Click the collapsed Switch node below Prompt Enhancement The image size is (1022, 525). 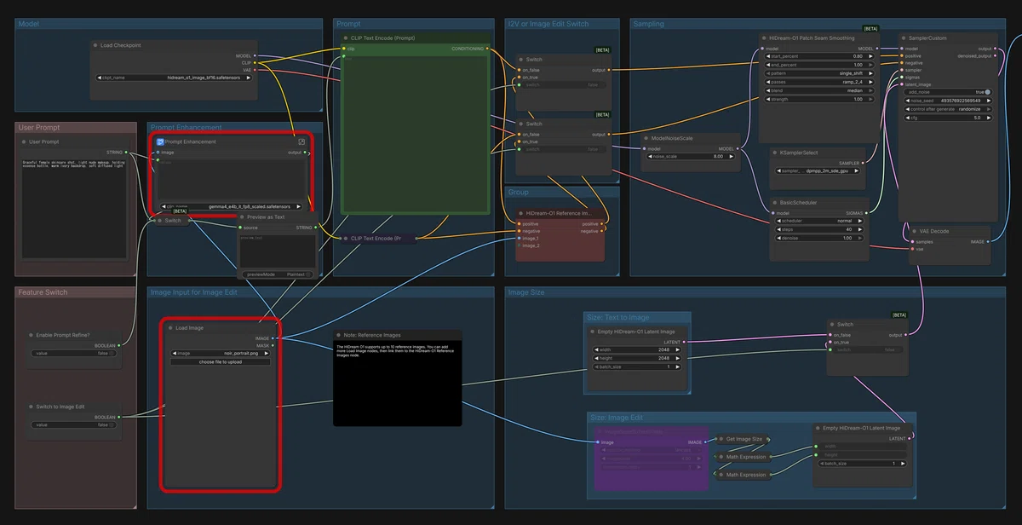pyautogui.click(x=173, y=221)
